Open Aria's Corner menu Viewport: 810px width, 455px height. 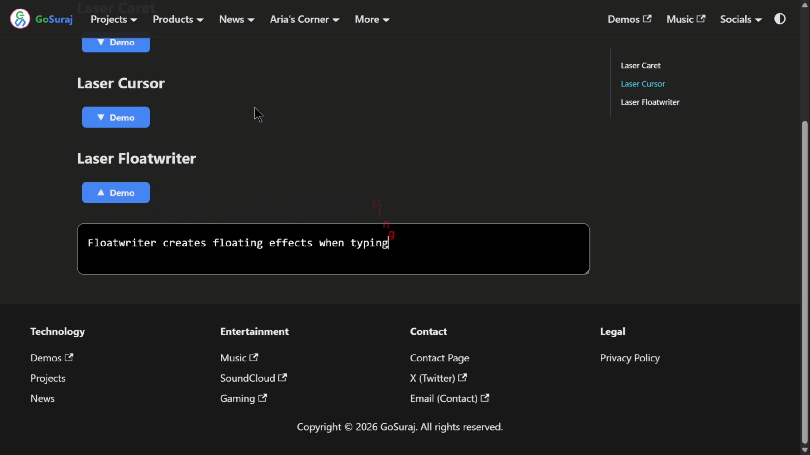click(x=304, y=19)
